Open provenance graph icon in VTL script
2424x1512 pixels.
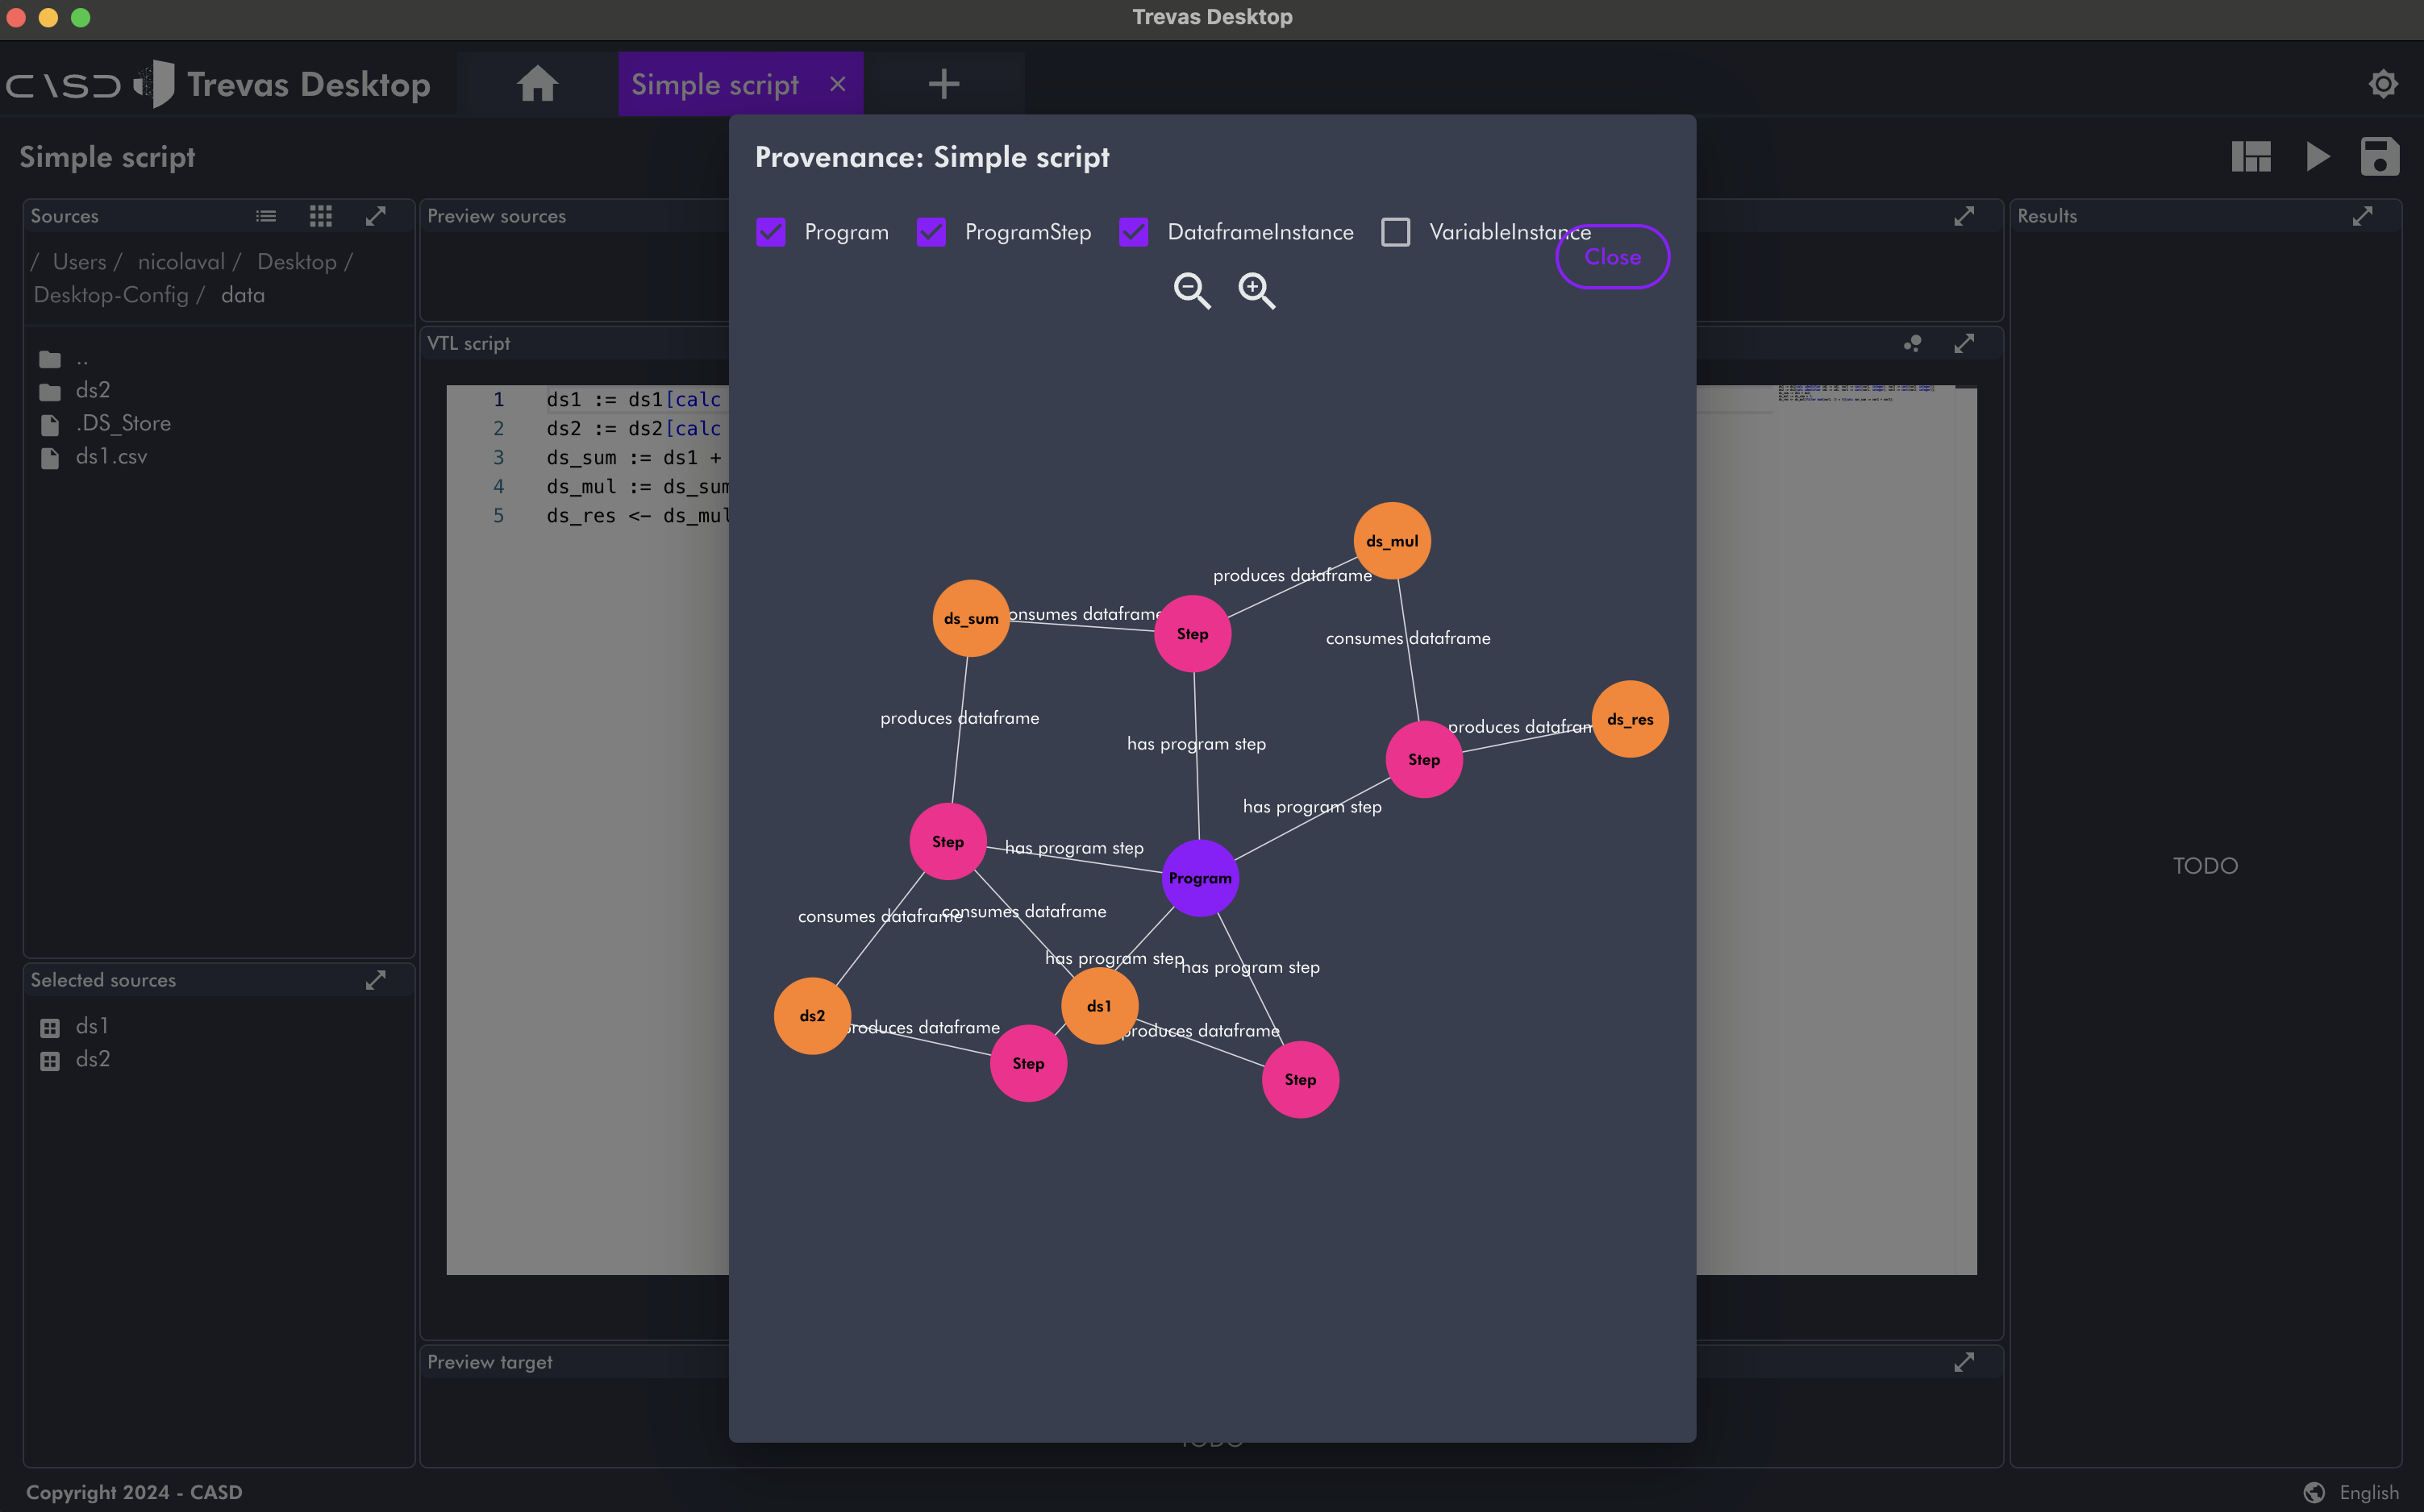1913,343
